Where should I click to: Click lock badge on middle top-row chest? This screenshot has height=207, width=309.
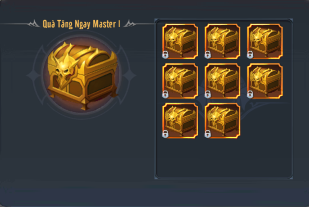tap(208, 55)
